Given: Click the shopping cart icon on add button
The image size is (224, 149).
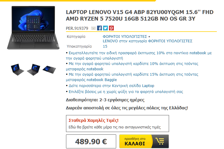Looking at the screenshot, I should (160, 142).
